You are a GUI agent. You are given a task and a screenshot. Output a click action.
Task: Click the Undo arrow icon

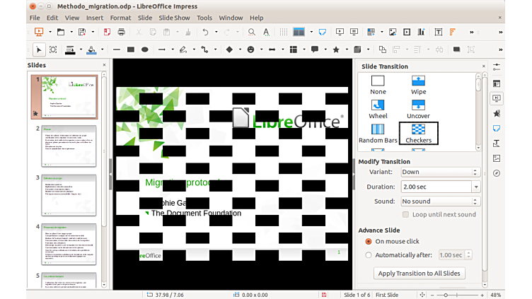204,32
